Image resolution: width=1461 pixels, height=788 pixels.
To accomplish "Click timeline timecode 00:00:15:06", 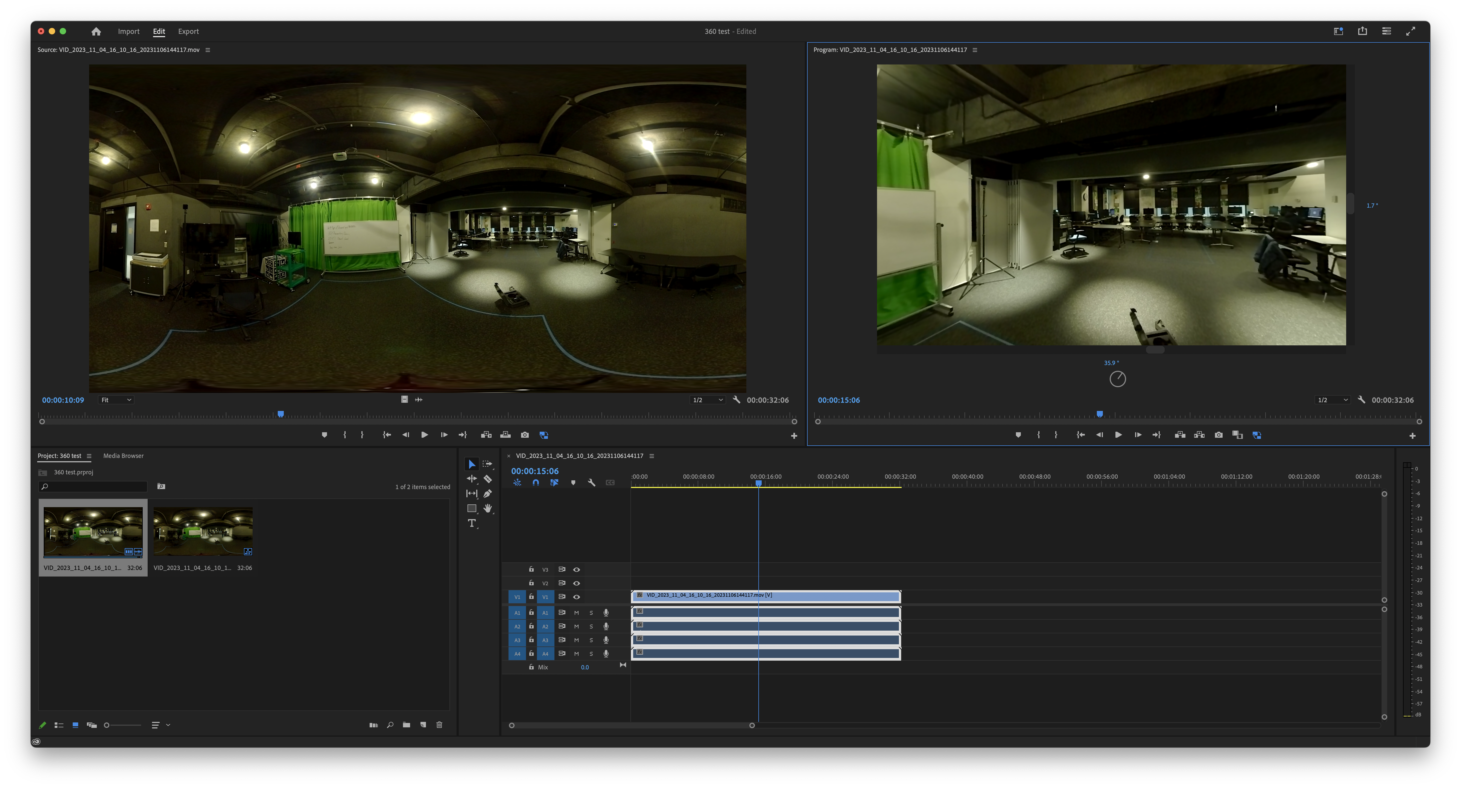I will point(535,471).
